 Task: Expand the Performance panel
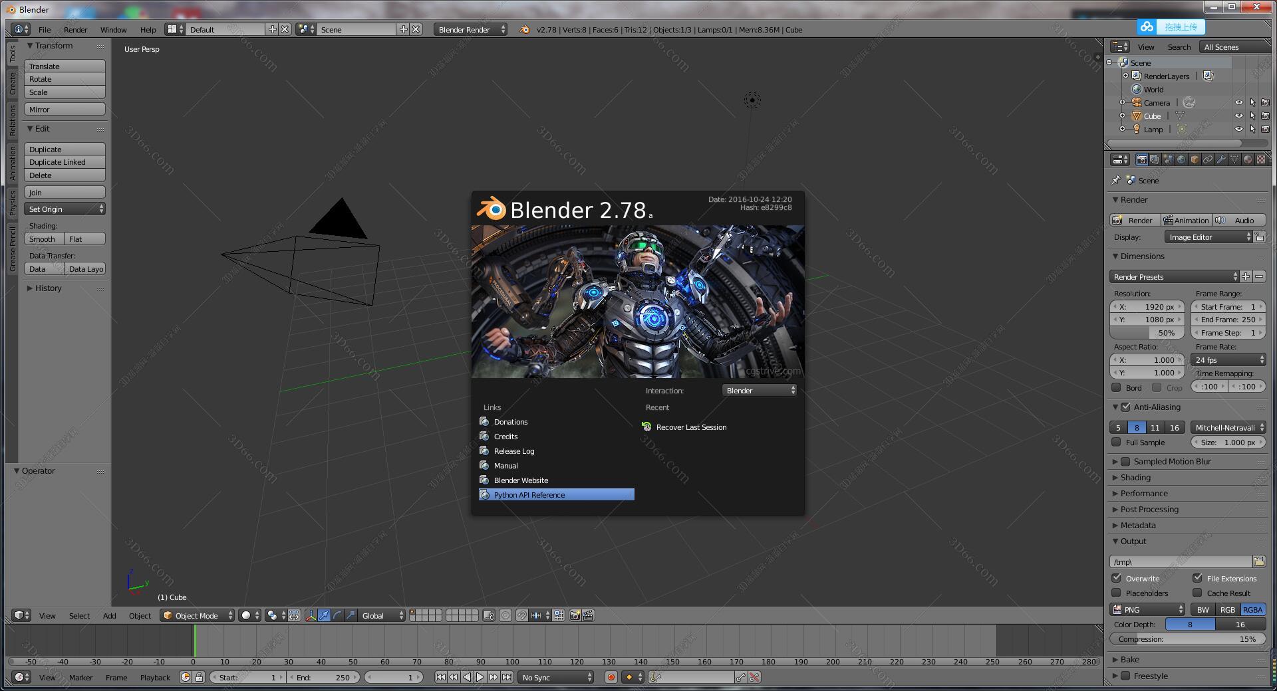(1143, 494)
